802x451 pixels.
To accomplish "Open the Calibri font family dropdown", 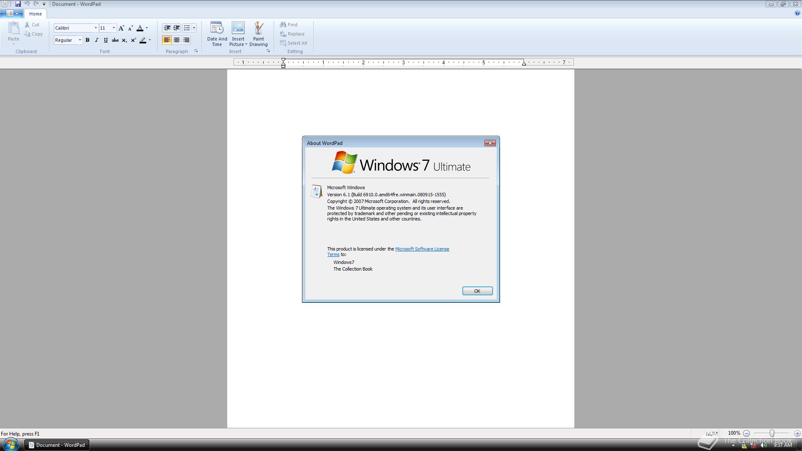I will point(95,28).
